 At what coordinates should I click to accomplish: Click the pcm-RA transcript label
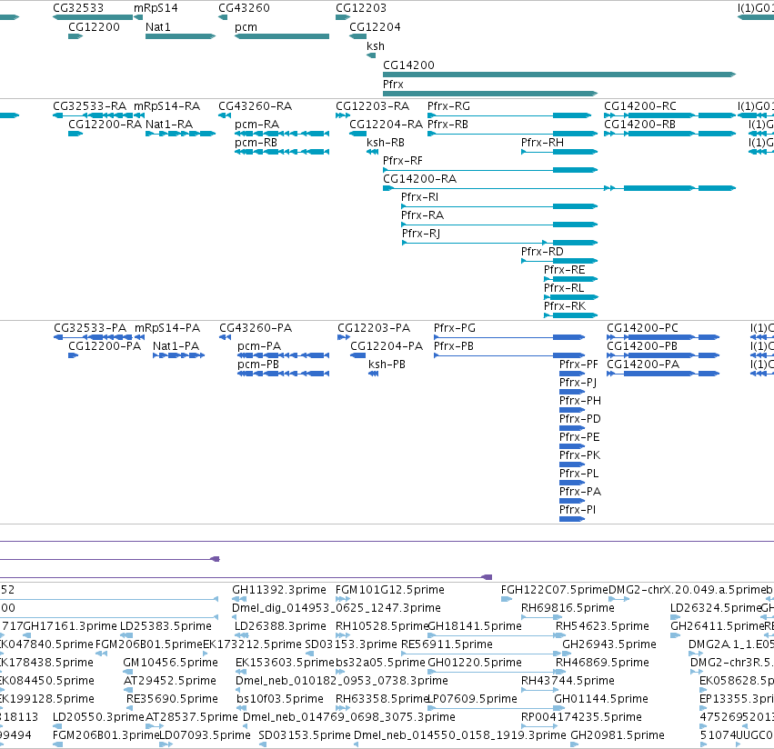[256, 125]
